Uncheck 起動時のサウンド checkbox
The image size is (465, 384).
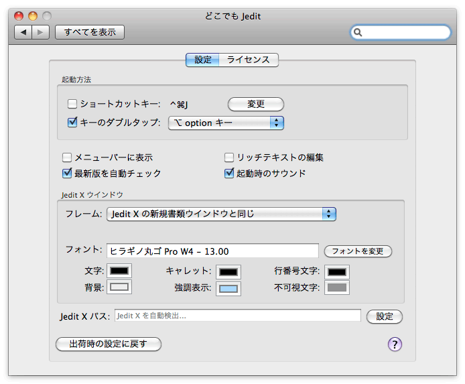click(228, 173)
